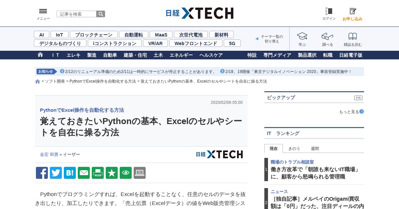Print the article with printer icon
399x209 pixels.
coord(98,173)
